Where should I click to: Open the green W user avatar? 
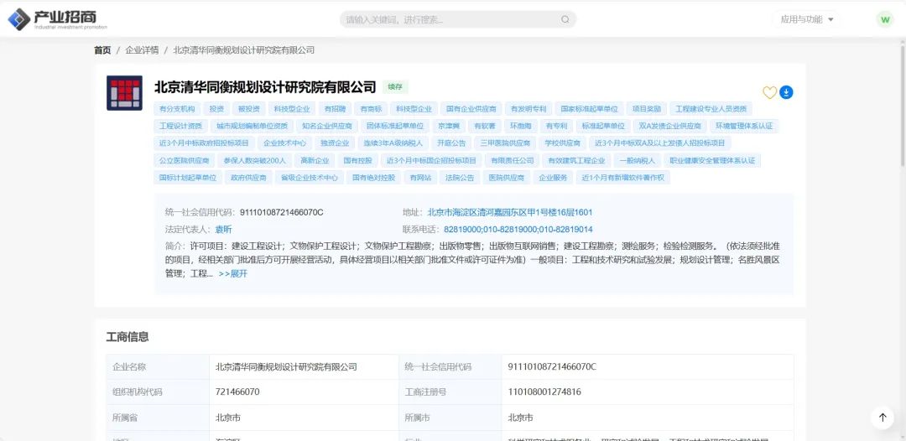pyautogui.click(x=884, y=19)
